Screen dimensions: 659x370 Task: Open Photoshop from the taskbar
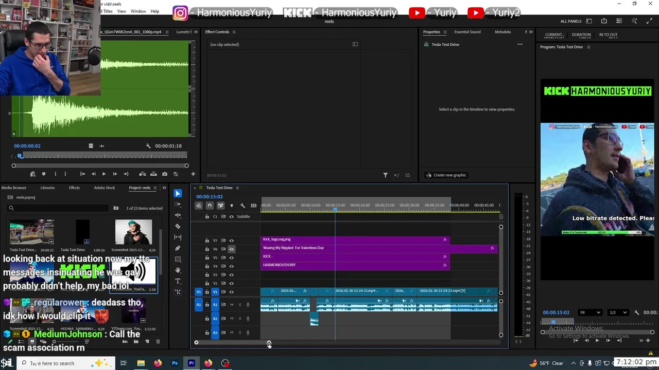click(x=175, y=363)
